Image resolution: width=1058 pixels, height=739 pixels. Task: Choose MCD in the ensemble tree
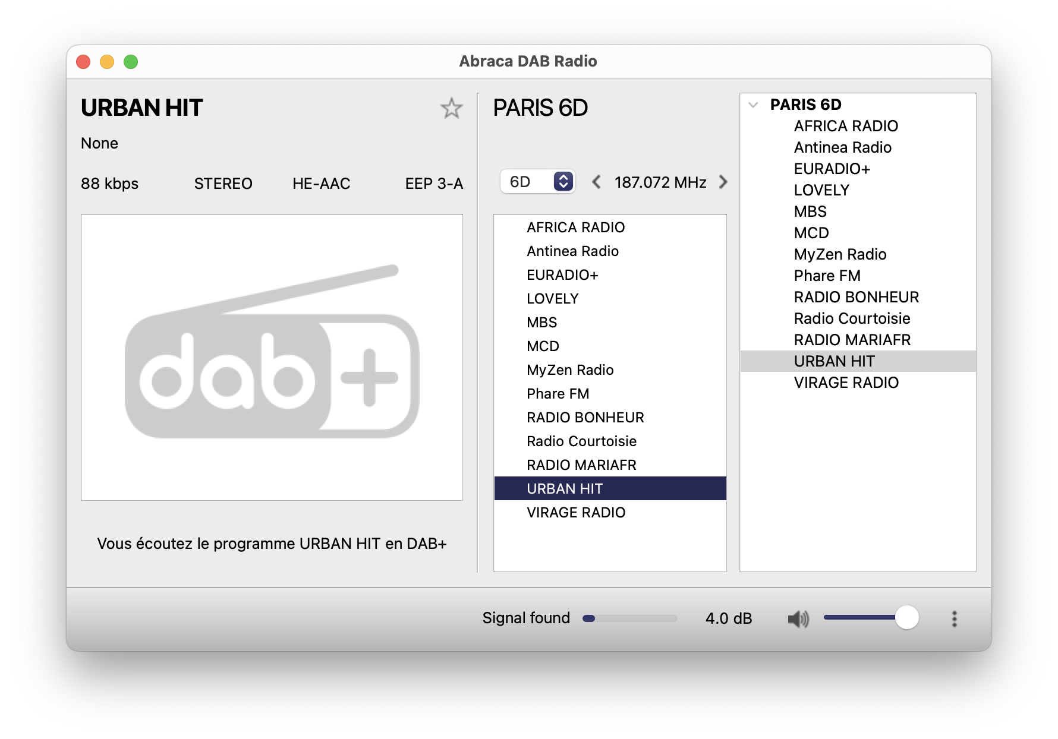[858, 233]
